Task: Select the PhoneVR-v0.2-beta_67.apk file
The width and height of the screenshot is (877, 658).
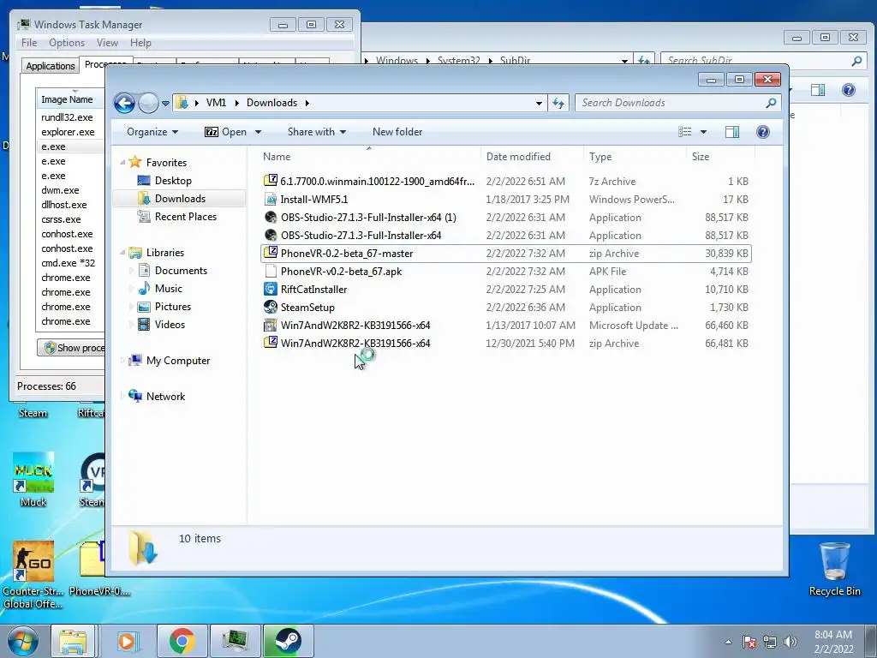Action: point(341,272)
